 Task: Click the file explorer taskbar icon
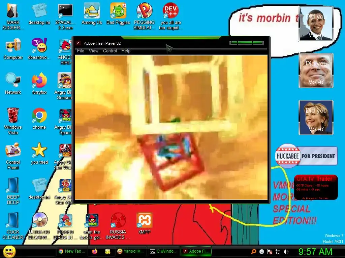107,251
